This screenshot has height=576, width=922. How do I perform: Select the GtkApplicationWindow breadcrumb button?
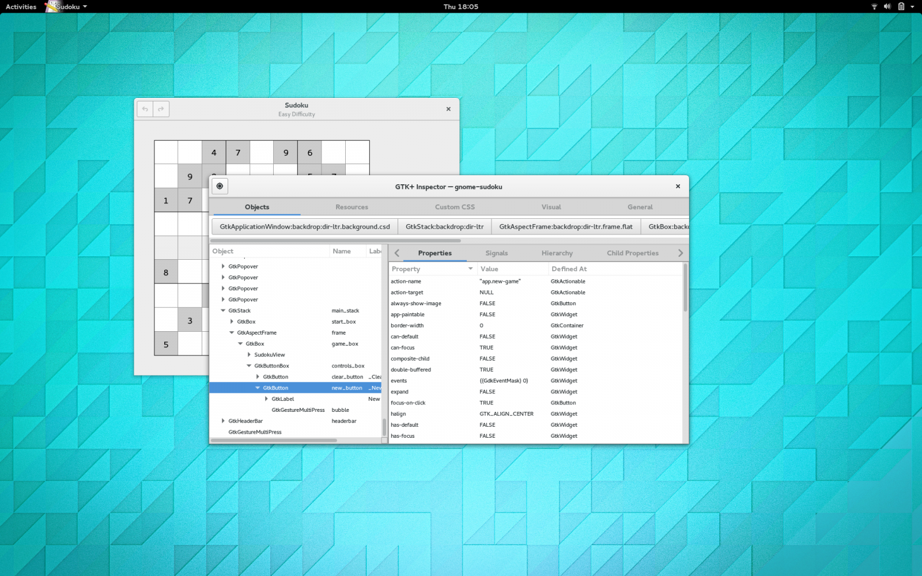point(304,226)
